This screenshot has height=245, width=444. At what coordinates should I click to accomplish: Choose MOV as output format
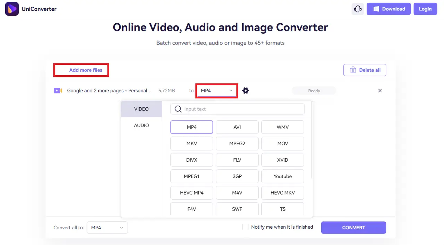[283, 144]
